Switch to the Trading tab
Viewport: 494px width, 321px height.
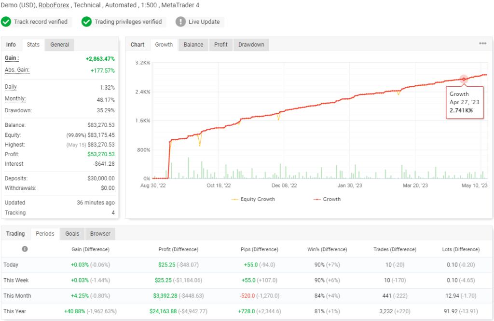15,234
